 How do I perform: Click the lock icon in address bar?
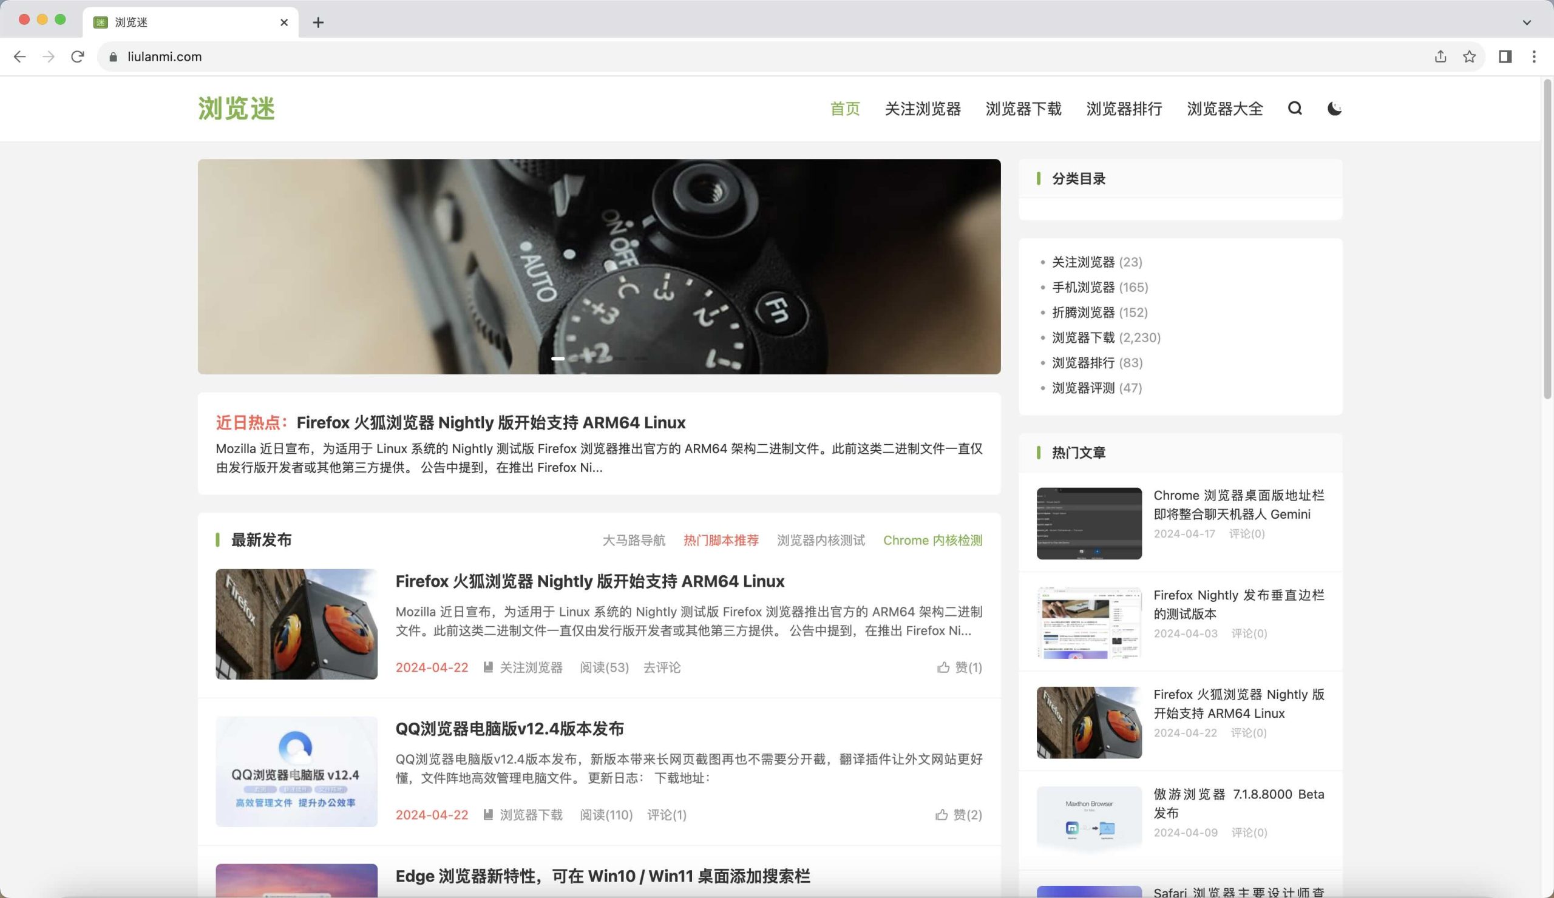tap(113, 56)
